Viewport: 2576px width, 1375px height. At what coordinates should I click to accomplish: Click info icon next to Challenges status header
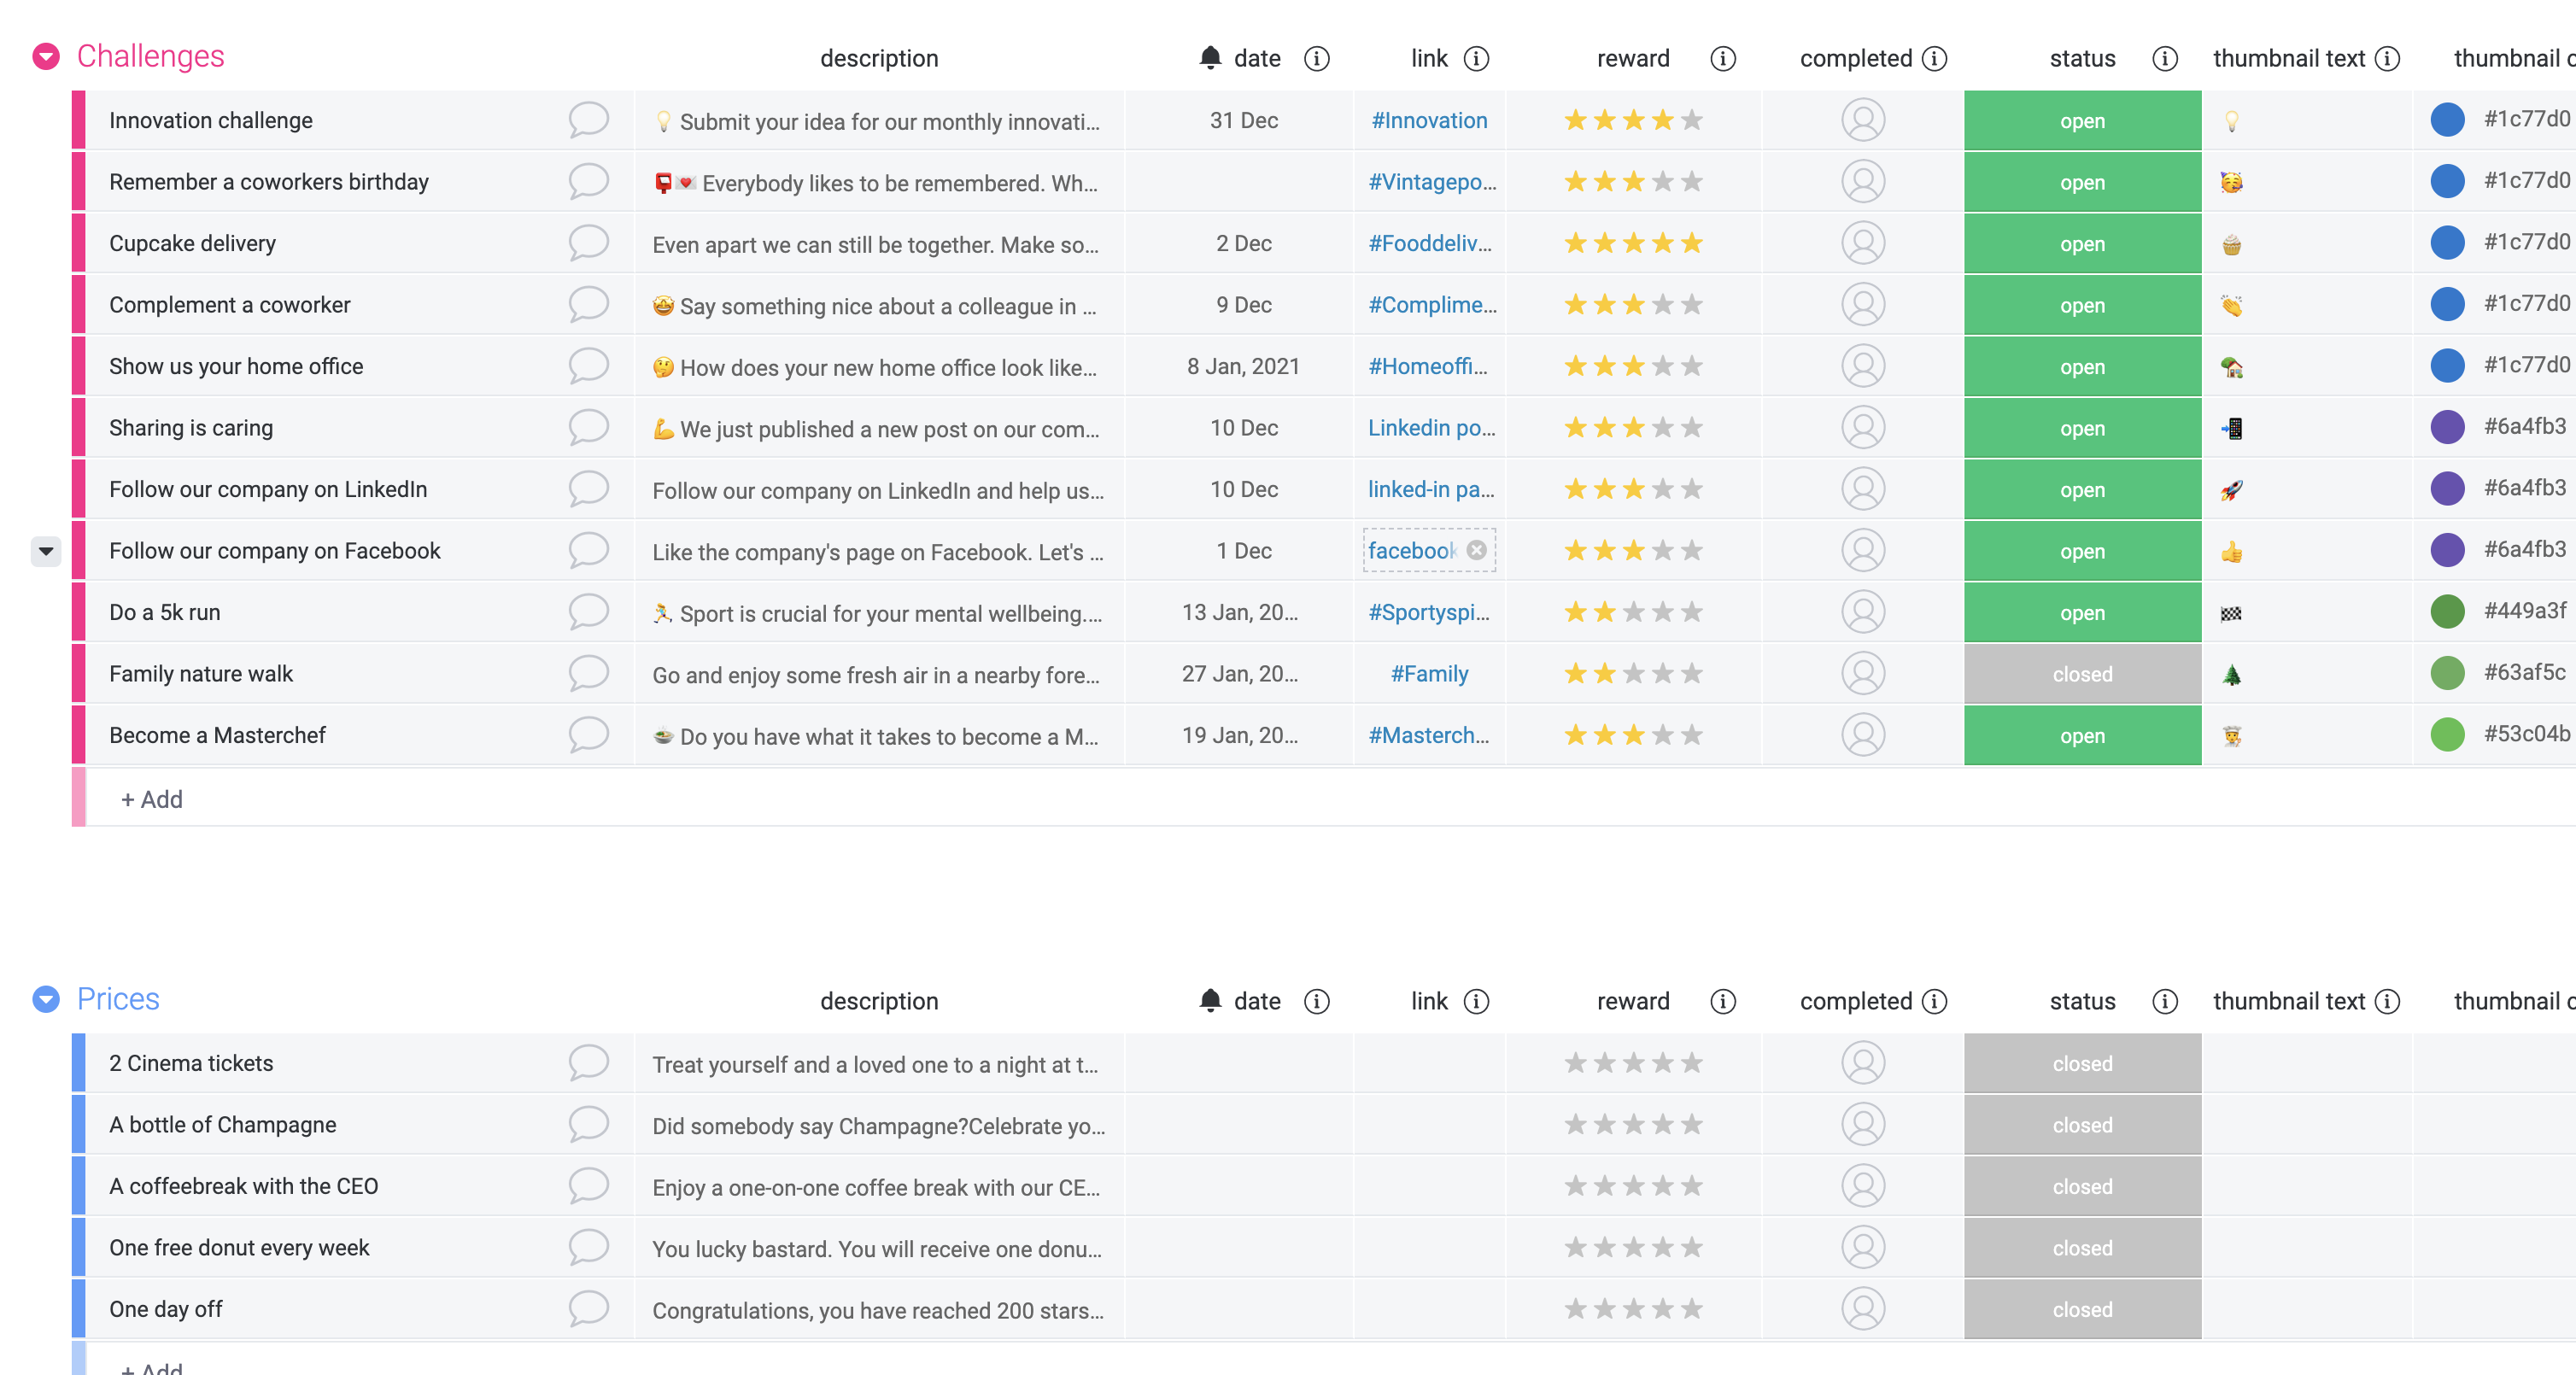(2164, 59)
